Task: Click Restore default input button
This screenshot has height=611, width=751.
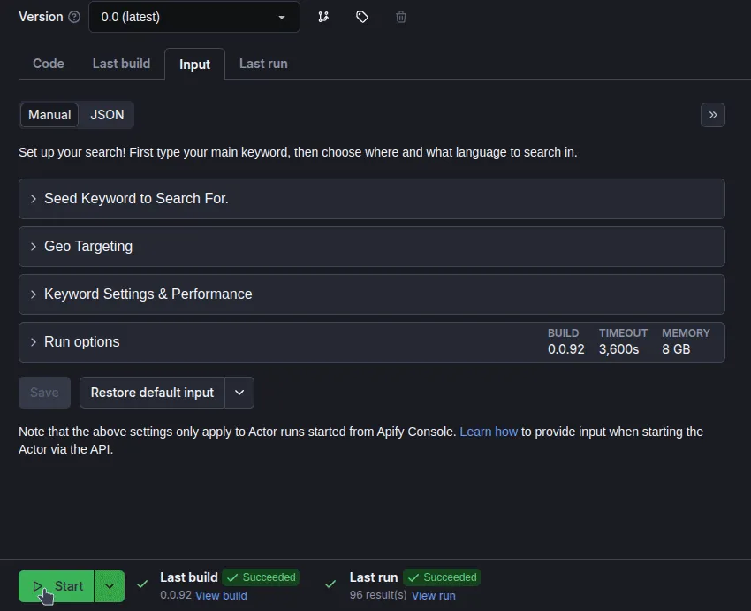Action: (152, 393)
